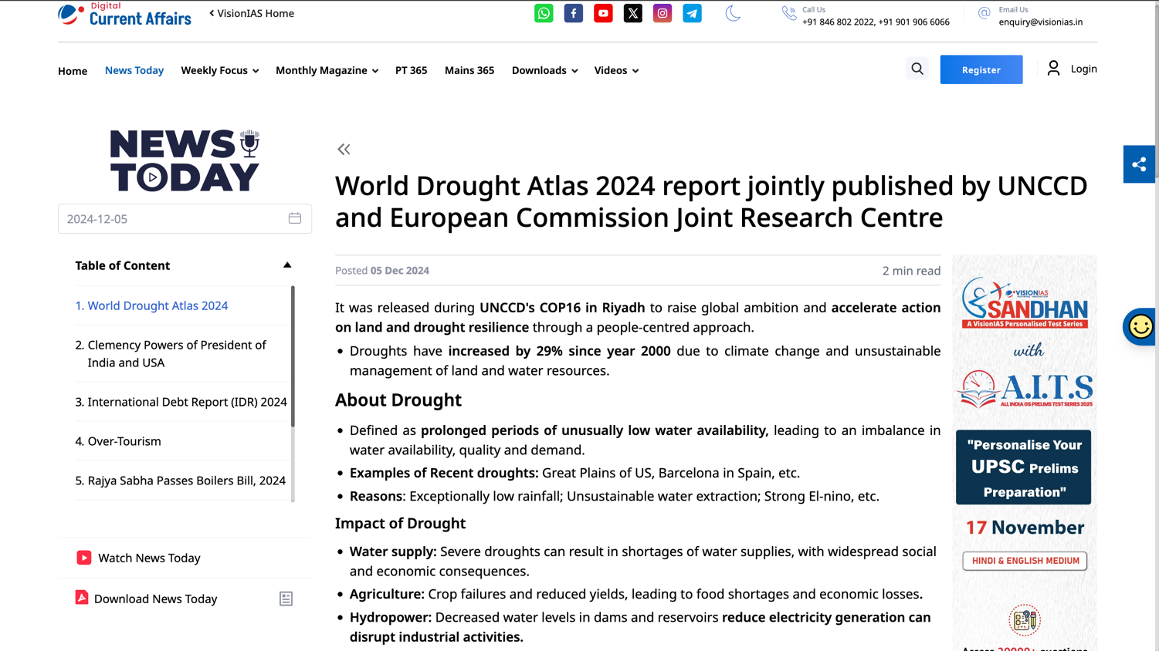1159x651 pixels.
Task: Open Over-Tourism contents item
Action: (x=118, y=441)
